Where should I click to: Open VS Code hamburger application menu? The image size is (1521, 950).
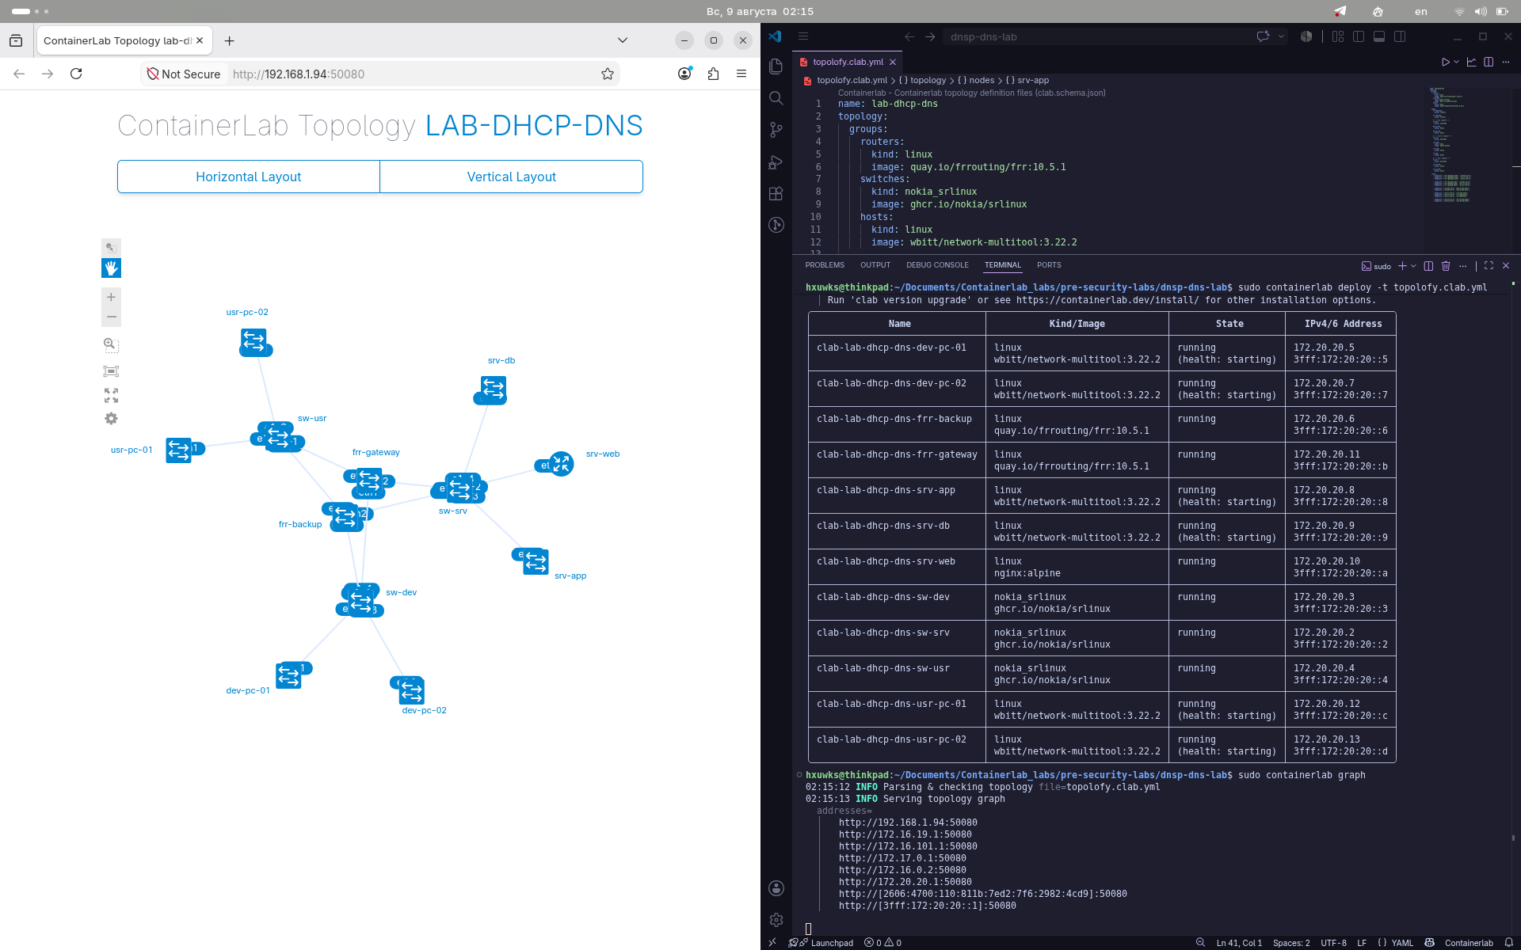point(803,36)
